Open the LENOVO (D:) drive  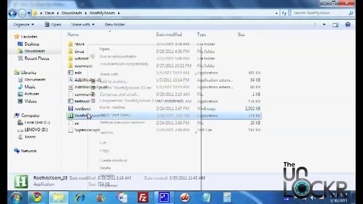click(36, 130)
